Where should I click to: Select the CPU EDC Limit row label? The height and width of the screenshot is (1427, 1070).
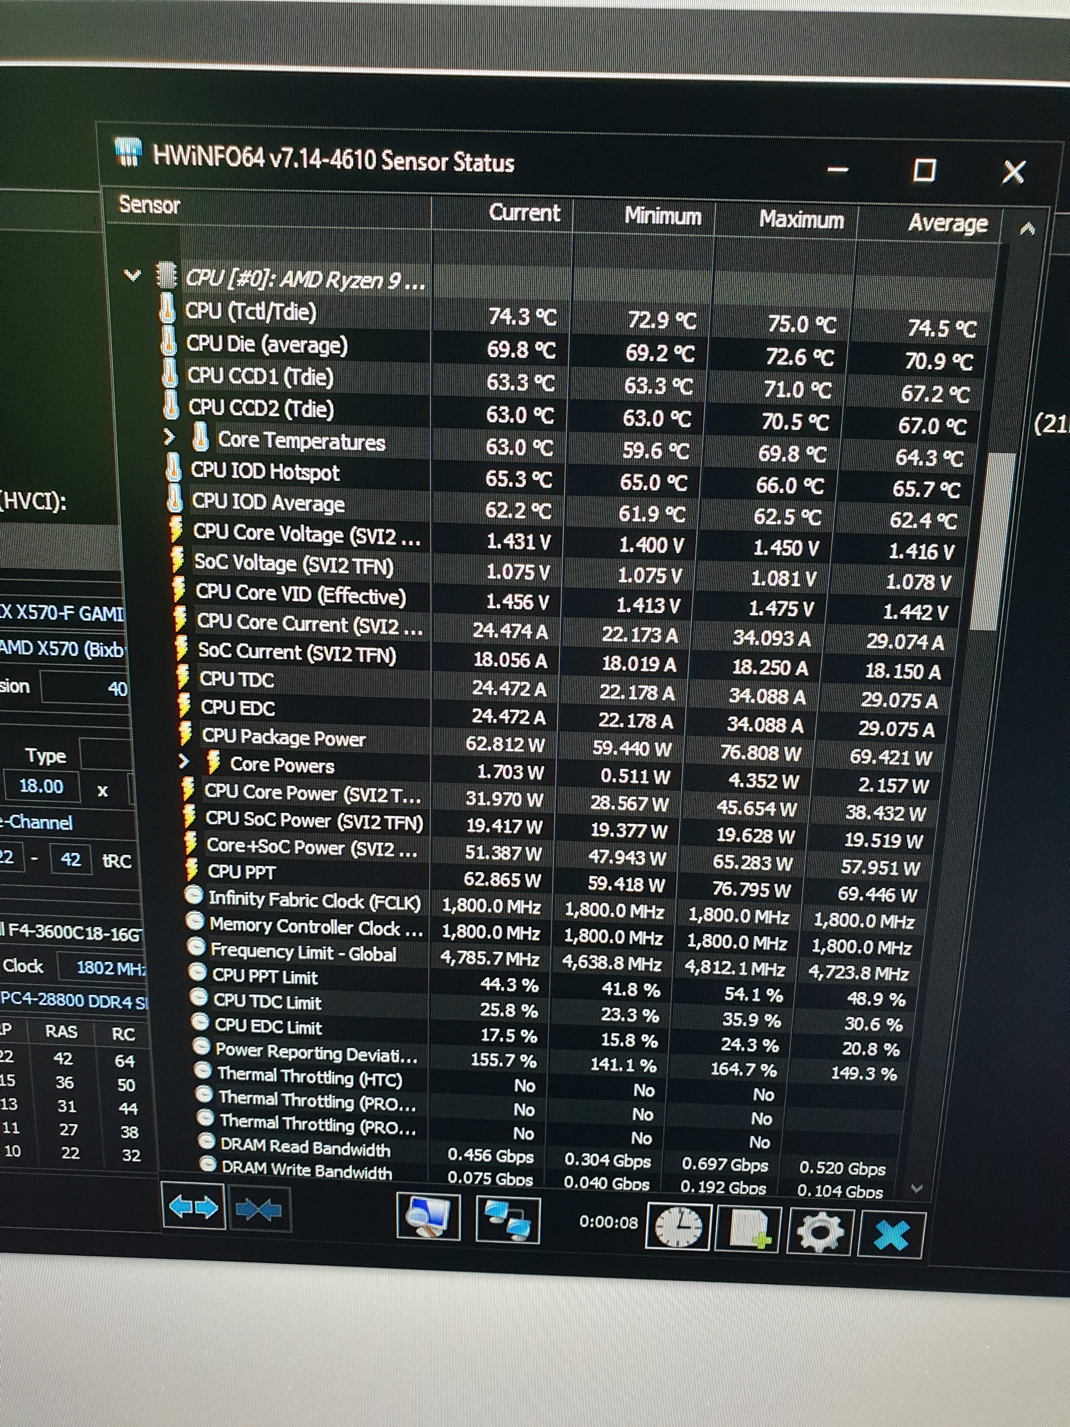pyautogui.click(x=267, y=1026)
